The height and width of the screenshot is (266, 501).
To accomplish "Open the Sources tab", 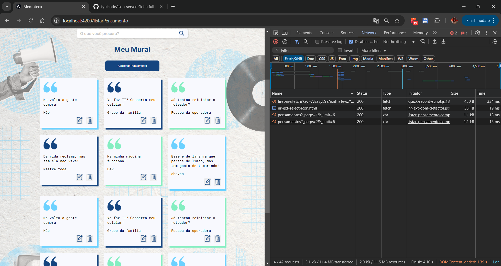I will tap(347, 33).
